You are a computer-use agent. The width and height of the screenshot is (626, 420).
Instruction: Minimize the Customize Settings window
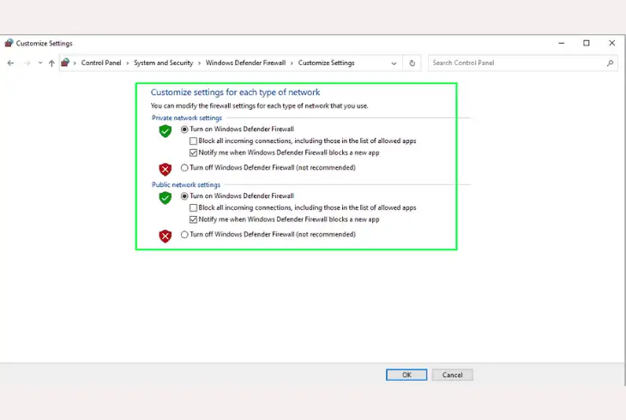[x=562, y=43]
